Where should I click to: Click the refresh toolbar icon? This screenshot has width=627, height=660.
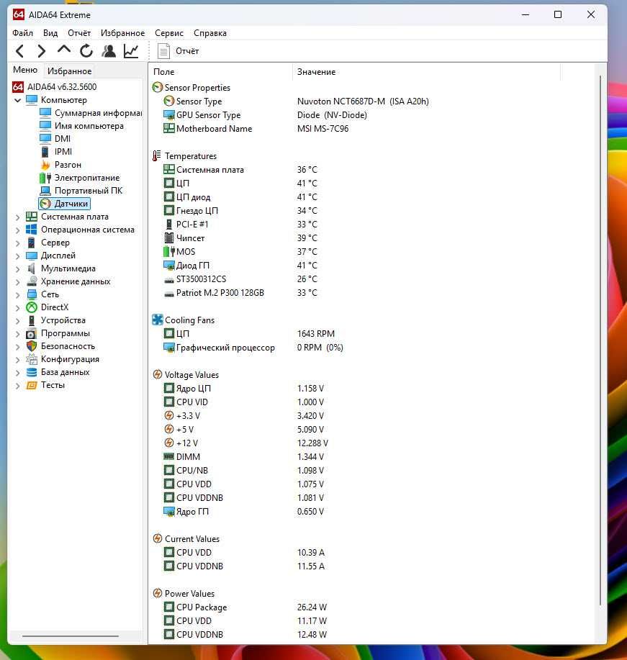[x=86, y=51]
